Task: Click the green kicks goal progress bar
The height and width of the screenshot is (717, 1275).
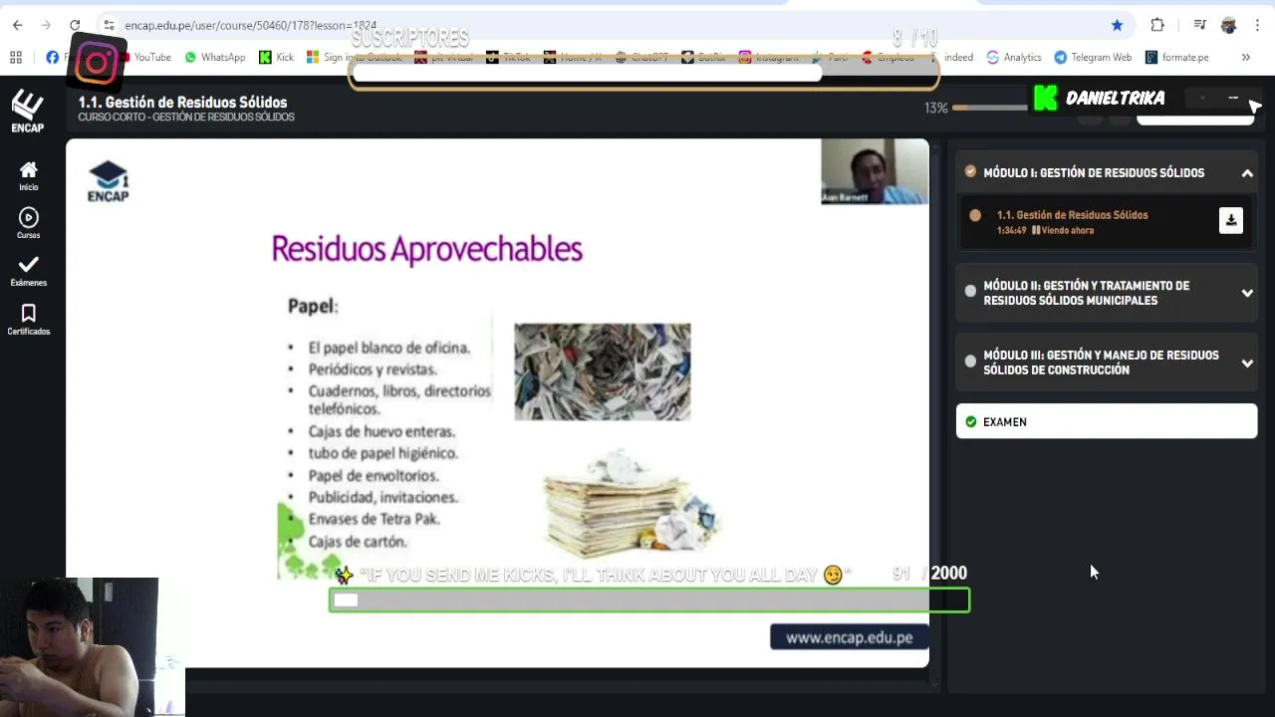Action: pyautogui.click(x=649, y=599)
